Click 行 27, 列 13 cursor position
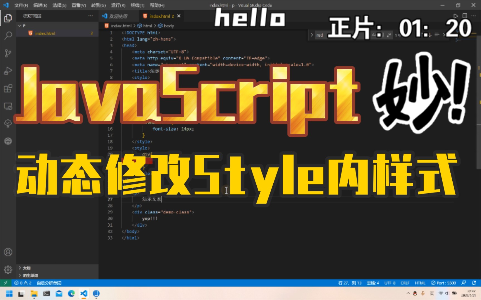Viewport: 481px width, 300px height. 350,283
